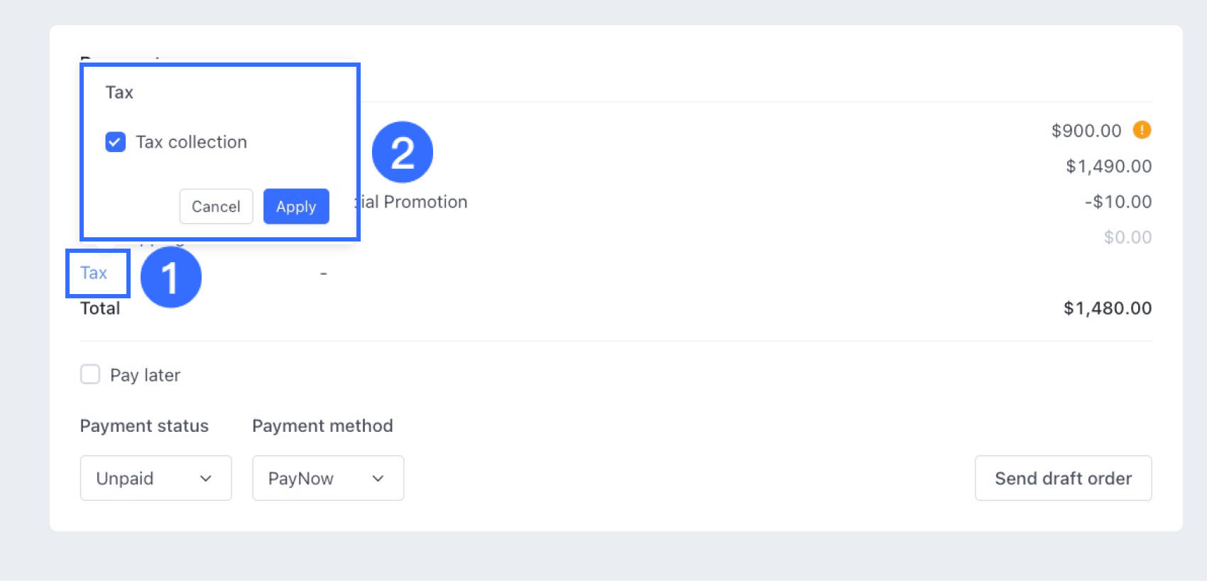Click the -$10.00 promotion discount amount
The image size is (1207, 581).
click(1118, 202)
